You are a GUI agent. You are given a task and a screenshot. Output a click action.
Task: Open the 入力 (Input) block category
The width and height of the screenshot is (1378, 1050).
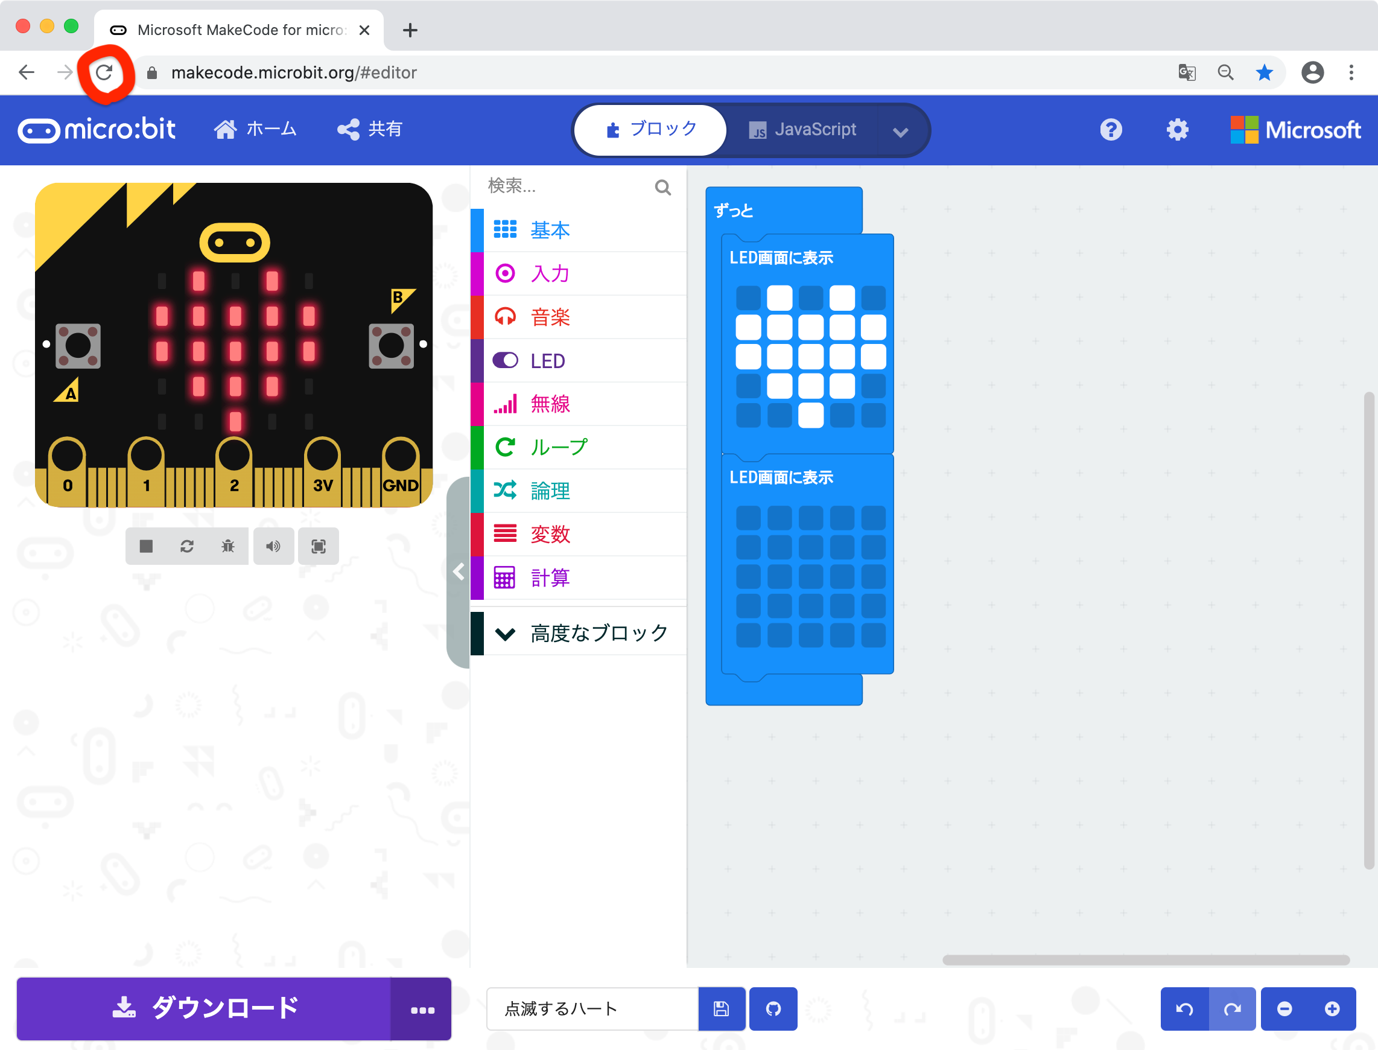point(550,273)
